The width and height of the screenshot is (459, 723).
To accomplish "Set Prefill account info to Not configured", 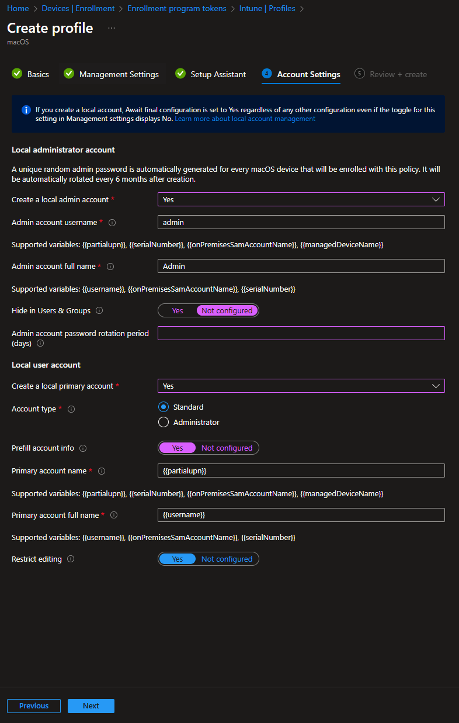I will [x=227, y=448].
